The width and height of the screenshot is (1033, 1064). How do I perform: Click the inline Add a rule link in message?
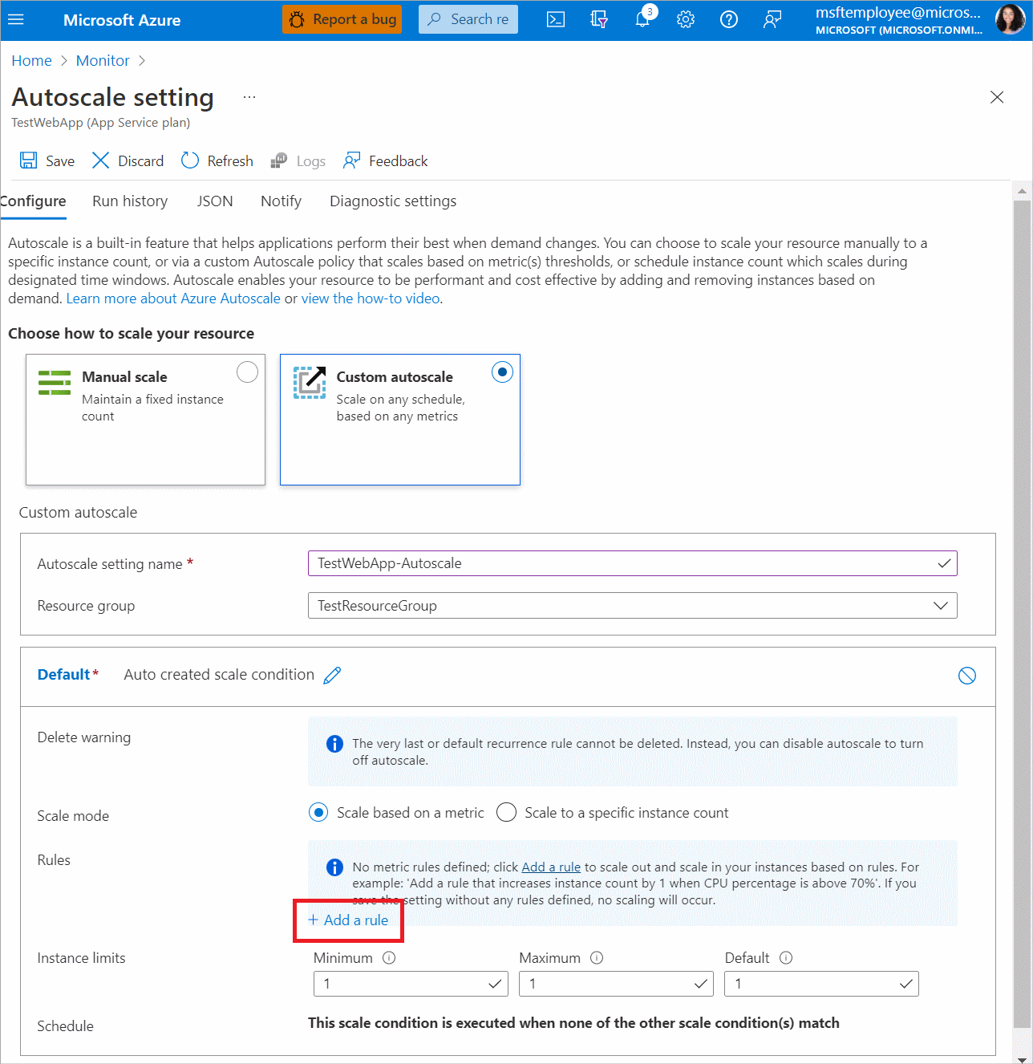pos(551,867)
